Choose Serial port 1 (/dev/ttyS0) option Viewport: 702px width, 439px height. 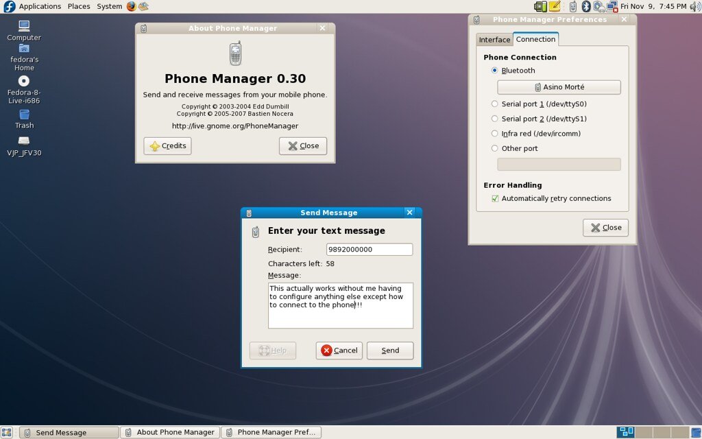tap(495, 104)
